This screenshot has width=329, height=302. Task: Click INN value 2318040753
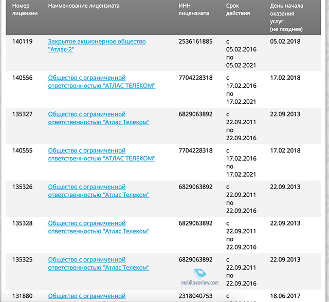(195, 296)
